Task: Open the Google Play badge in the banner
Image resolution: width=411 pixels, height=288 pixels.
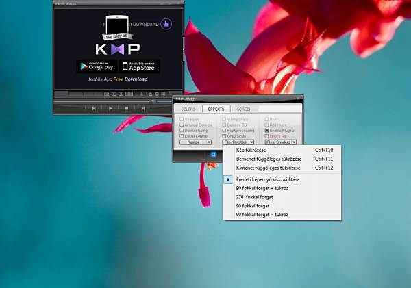Action: (97, 66)
